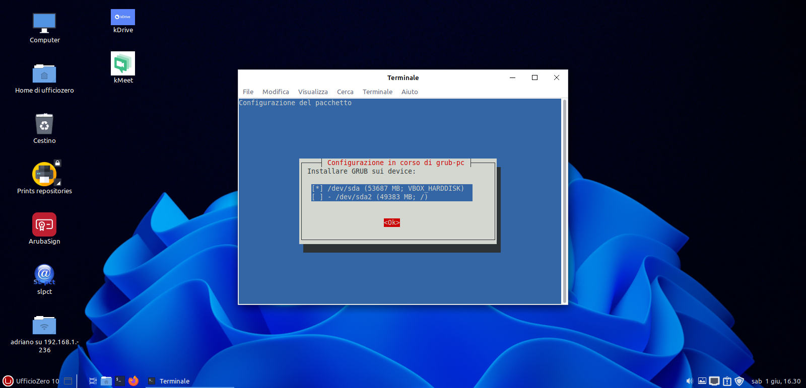Expand the Visualizza menu
The image size is (806, 388).
tap(313, 92)
